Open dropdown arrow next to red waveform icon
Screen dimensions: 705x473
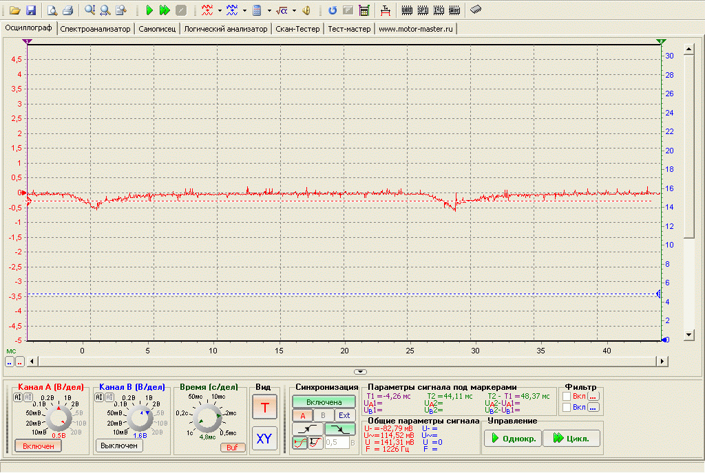220,10
